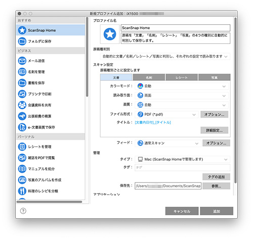
Task: Switch to the 文書 tab
Action: coord(116,77)
